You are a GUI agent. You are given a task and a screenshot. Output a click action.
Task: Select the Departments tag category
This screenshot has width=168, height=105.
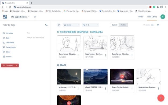(x=9, y=47)
